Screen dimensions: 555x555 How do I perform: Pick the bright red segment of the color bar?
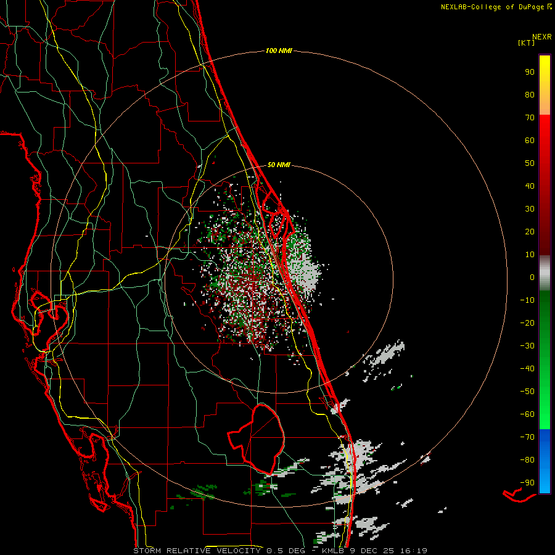[545, 185]
